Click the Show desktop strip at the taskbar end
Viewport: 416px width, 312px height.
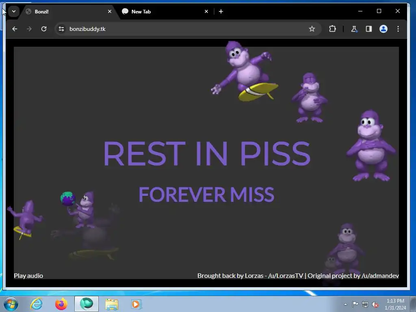pos(413,304)
